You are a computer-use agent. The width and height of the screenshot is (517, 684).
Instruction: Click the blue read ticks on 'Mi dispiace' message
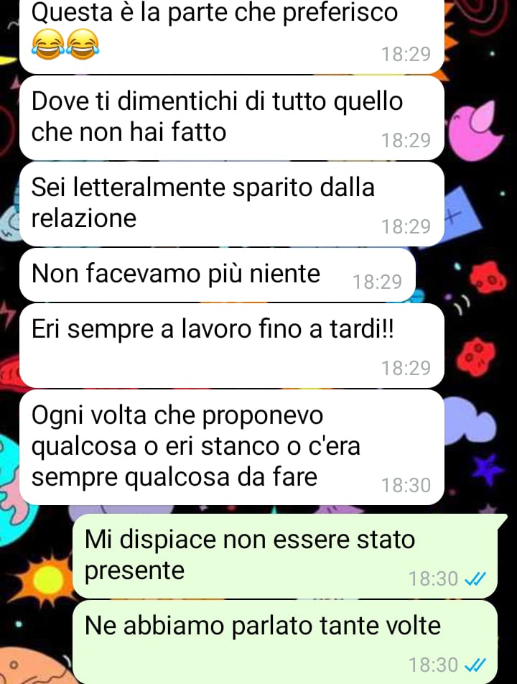475,579
